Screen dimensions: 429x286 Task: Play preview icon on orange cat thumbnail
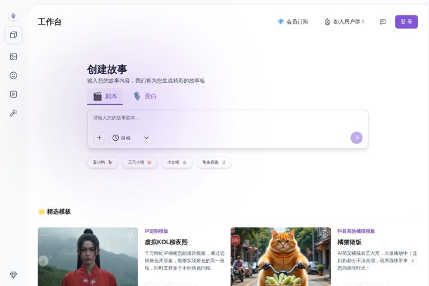click(x=324, y=234)
